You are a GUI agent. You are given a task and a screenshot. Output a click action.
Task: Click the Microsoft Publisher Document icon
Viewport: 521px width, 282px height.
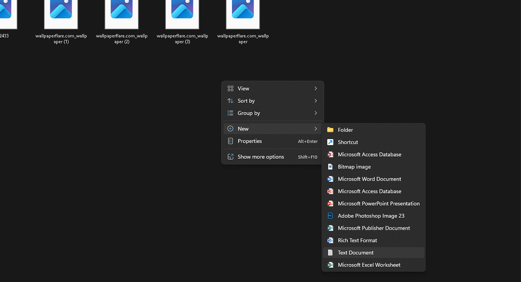330,228
